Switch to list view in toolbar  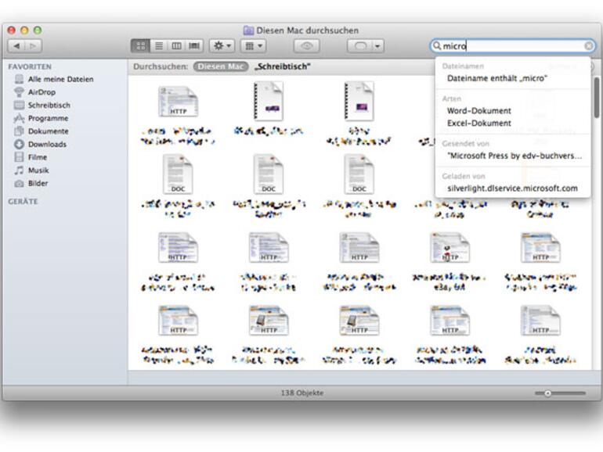tap(159, 46)
